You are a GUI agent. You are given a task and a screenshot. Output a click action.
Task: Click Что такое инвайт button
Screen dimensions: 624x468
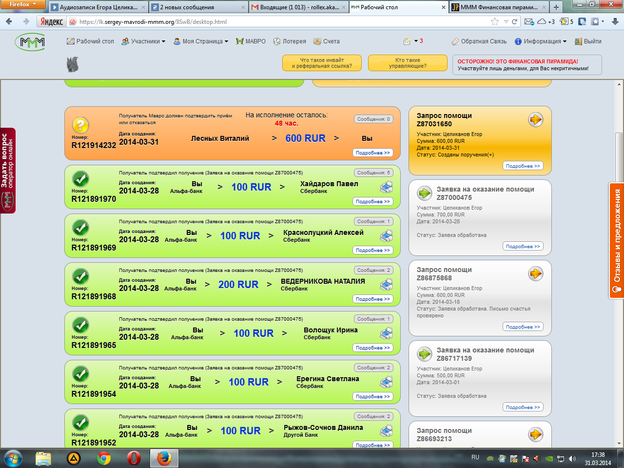322,63
